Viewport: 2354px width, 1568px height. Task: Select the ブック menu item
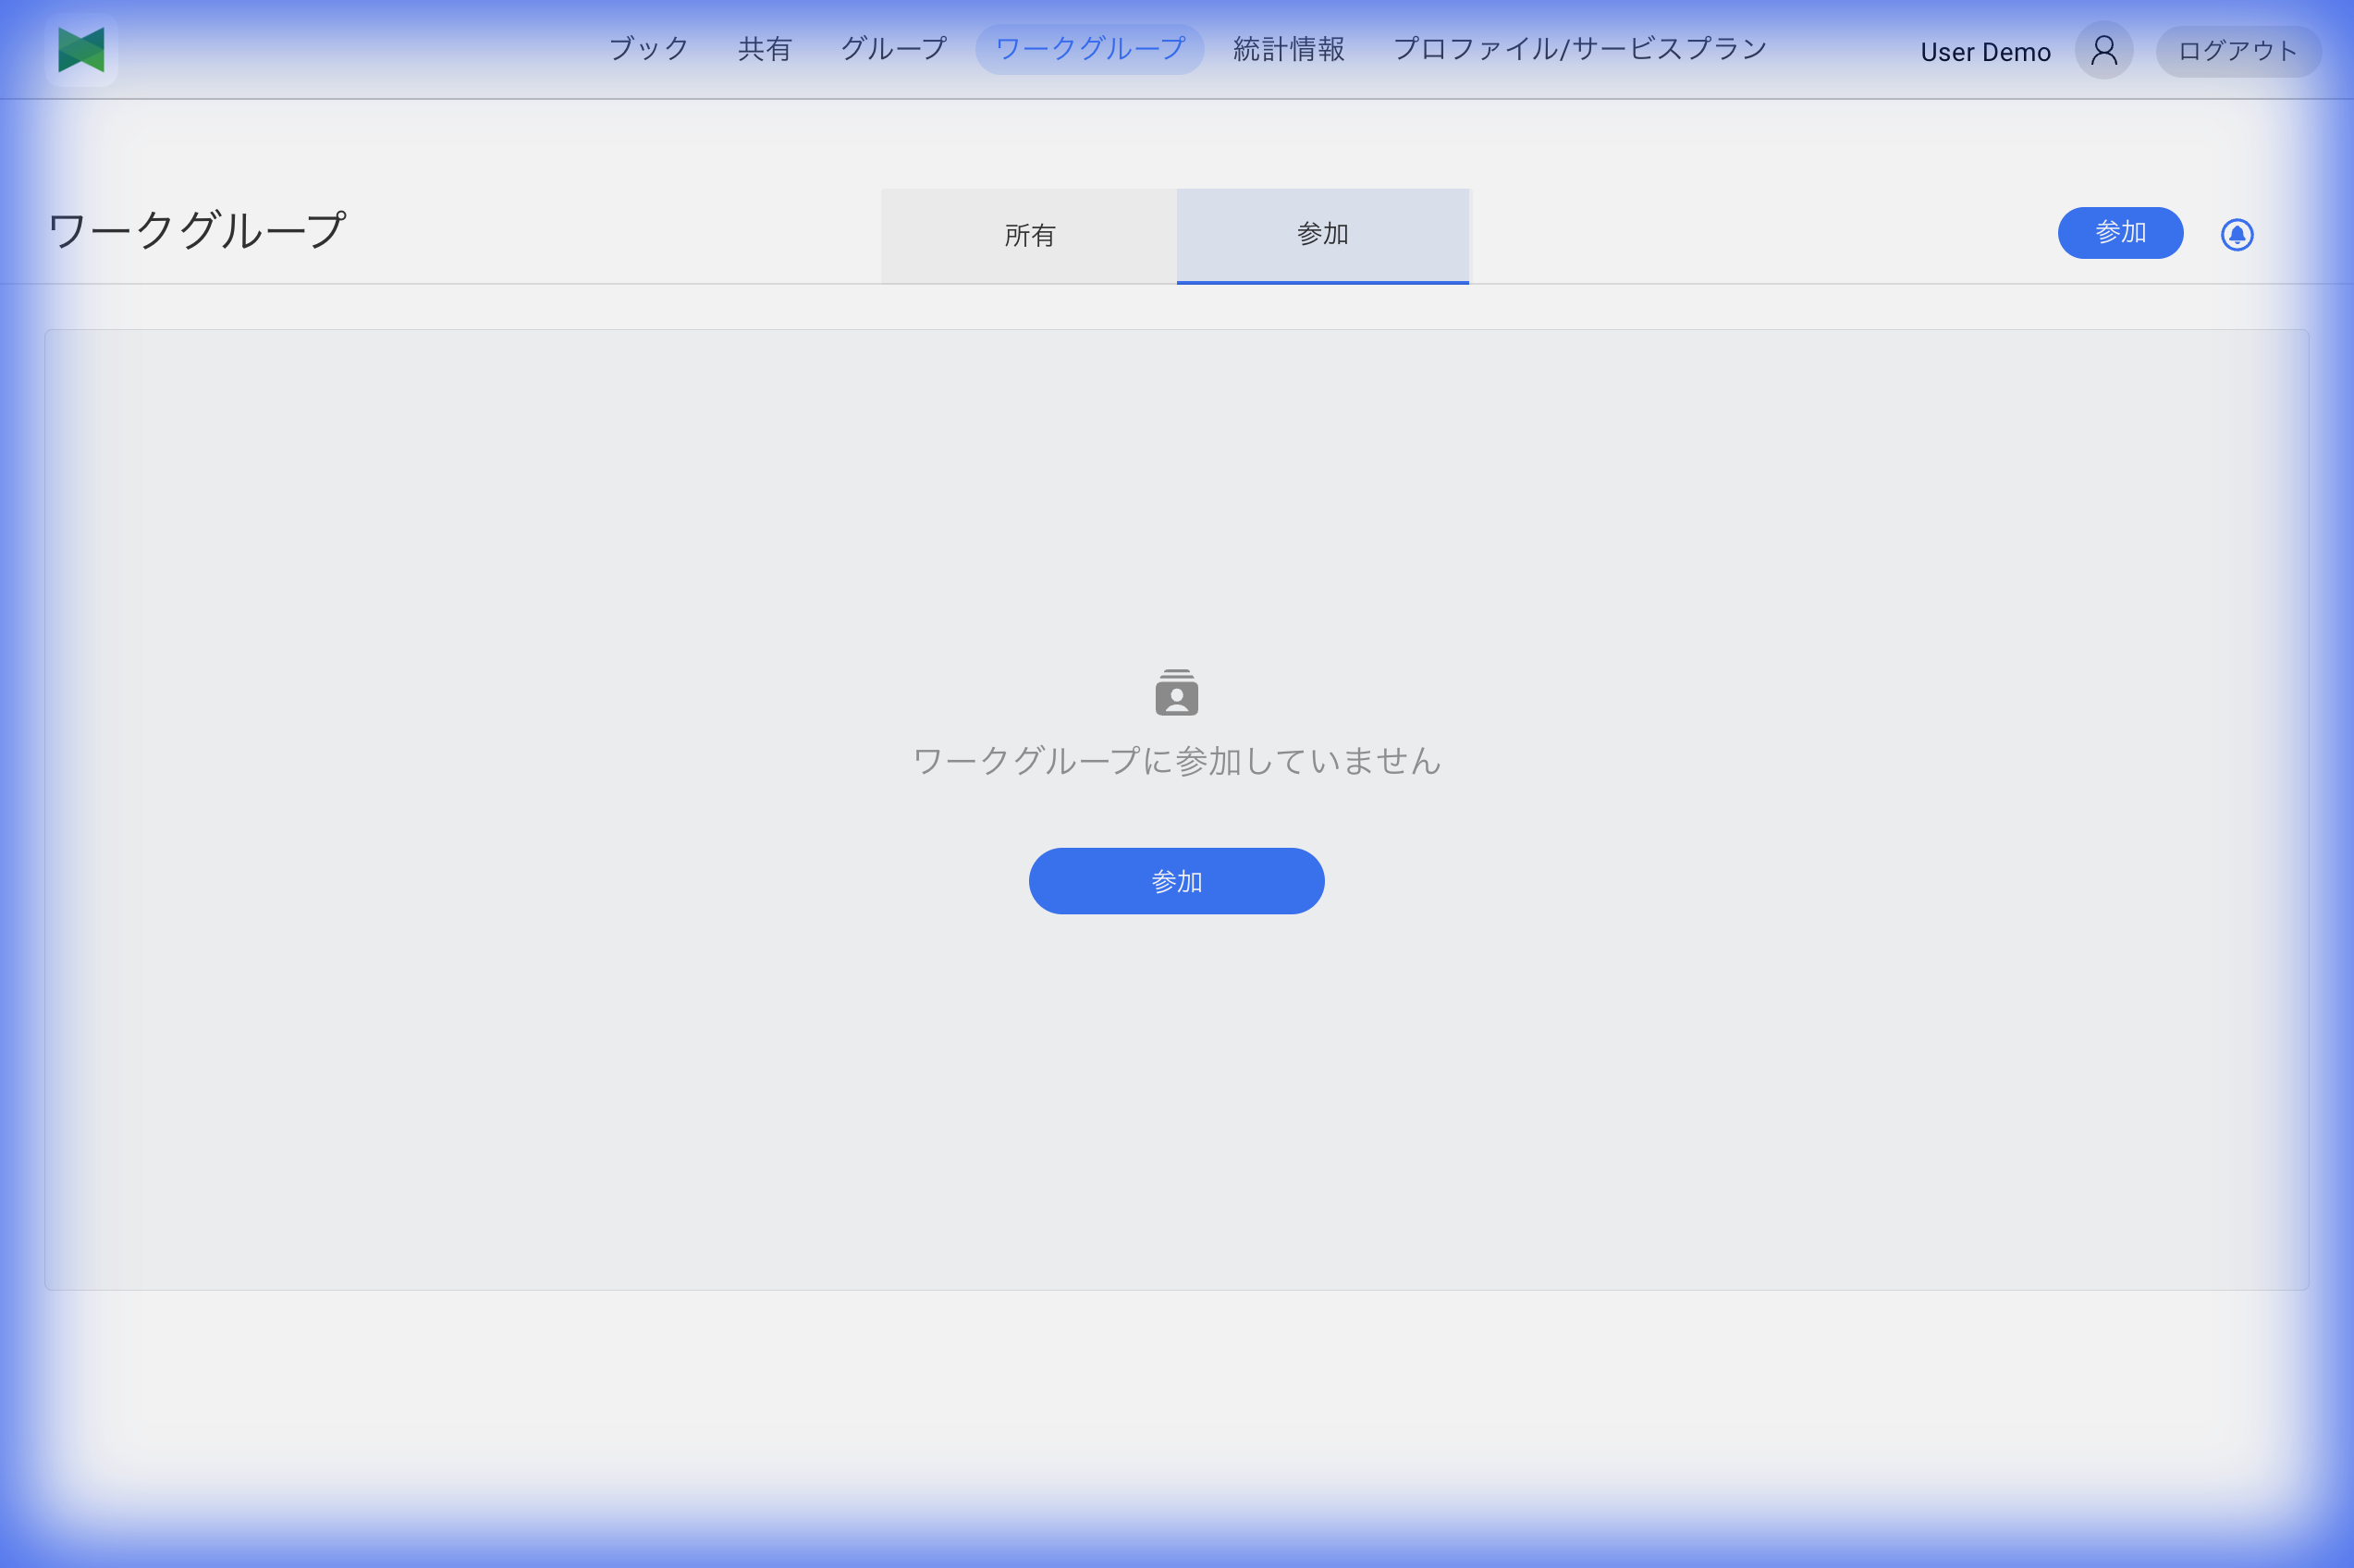click(x=648, y=47)
